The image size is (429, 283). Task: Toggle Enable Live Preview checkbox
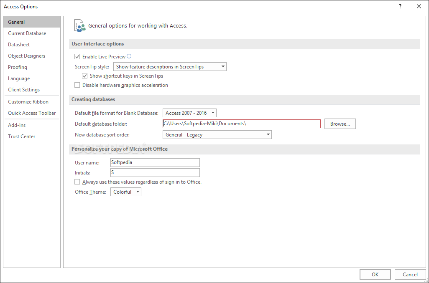[x=77, y=56]
